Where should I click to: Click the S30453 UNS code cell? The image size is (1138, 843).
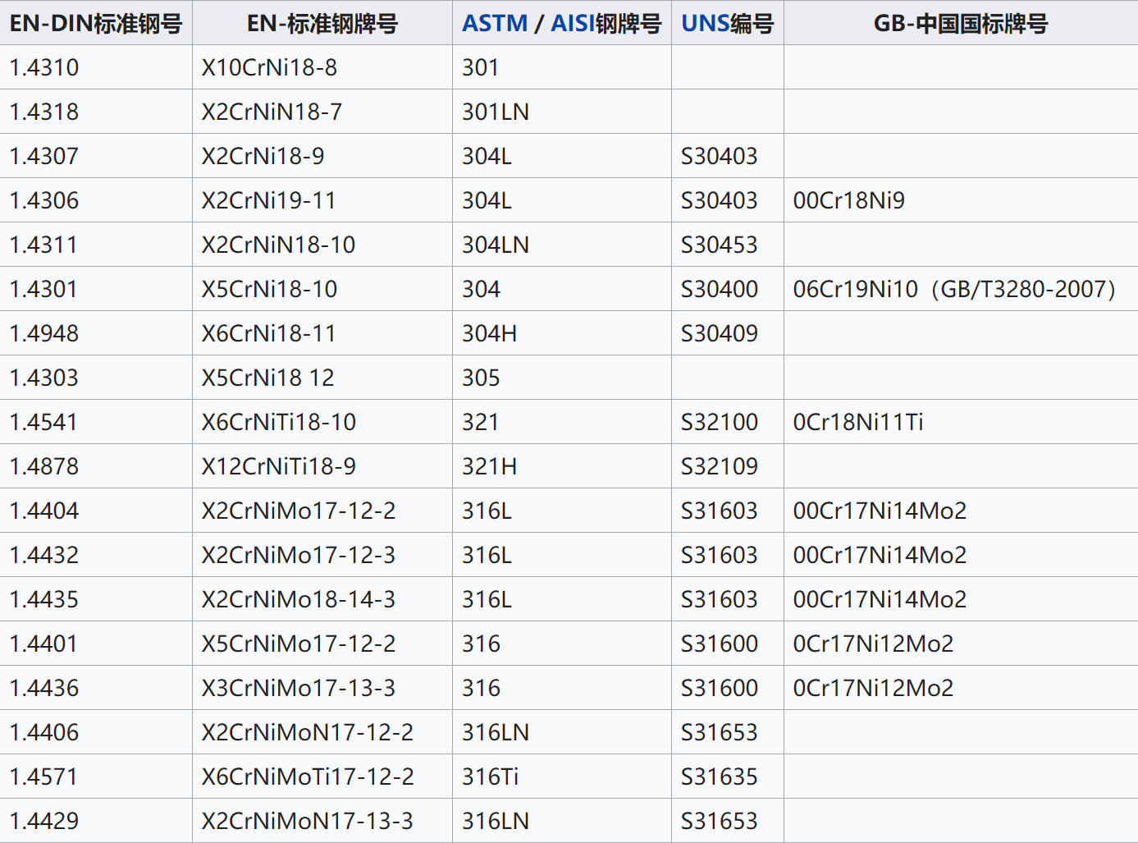pyautogui.click(x=719, y=245)
